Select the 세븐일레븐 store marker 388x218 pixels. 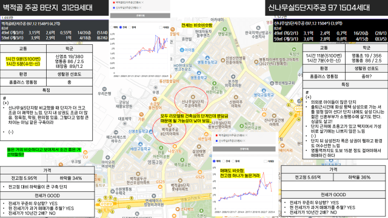coord(206,134)
